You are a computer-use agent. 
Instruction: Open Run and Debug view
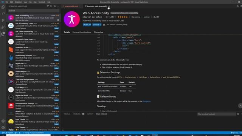click(3, 27)
